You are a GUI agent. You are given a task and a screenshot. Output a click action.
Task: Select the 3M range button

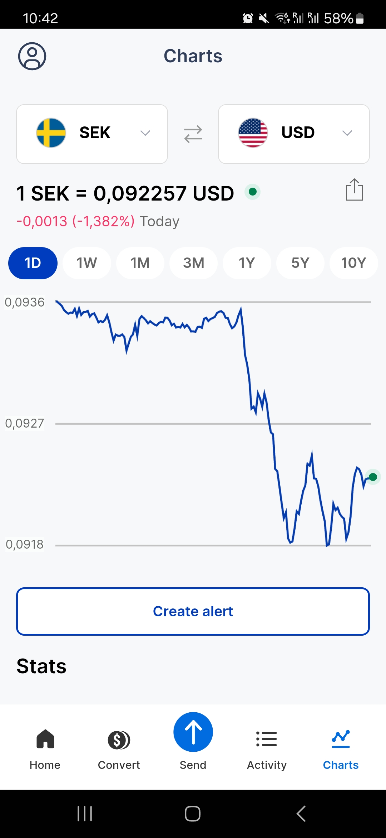193,263
